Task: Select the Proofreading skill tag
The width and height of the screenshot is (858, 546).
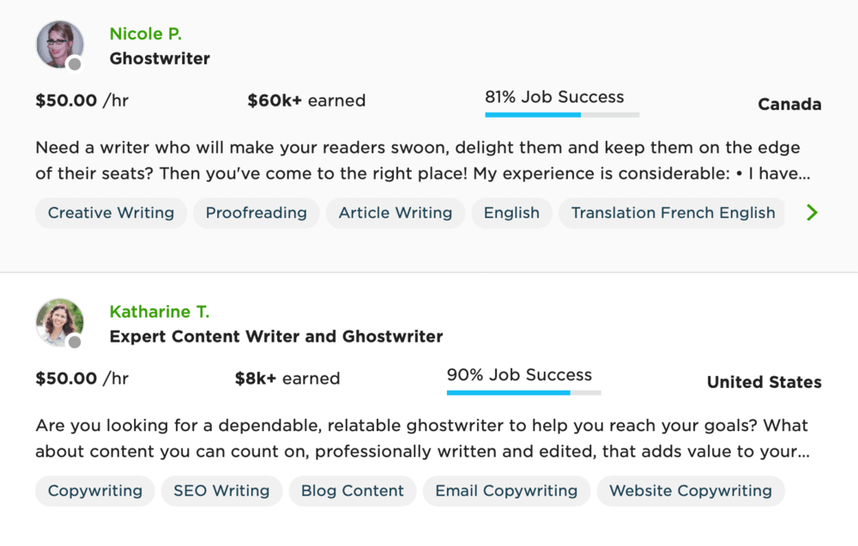Action: pyautogui.click(x=256, y=212)
